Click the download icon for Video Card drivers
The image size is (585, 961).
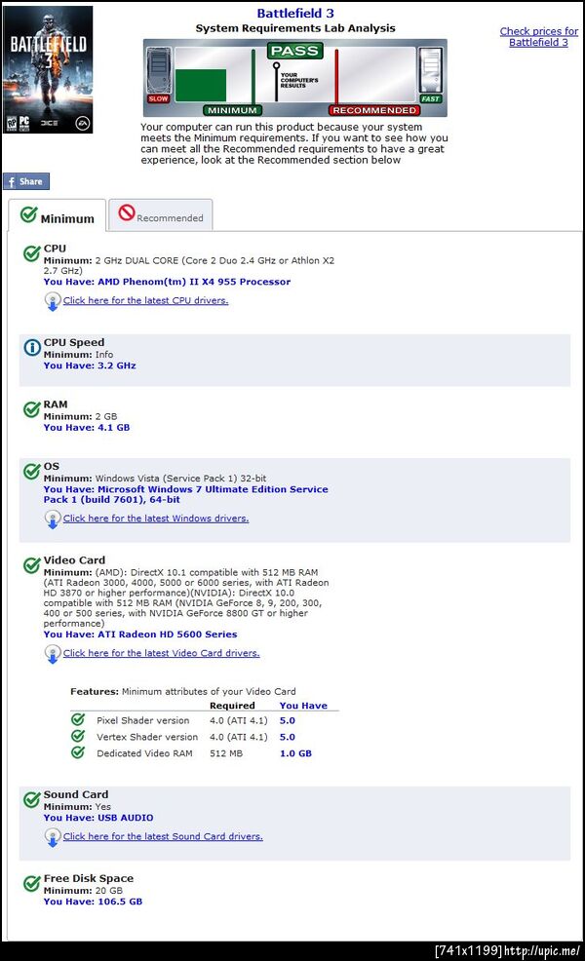pyautogui.click(x=53, y=654)
